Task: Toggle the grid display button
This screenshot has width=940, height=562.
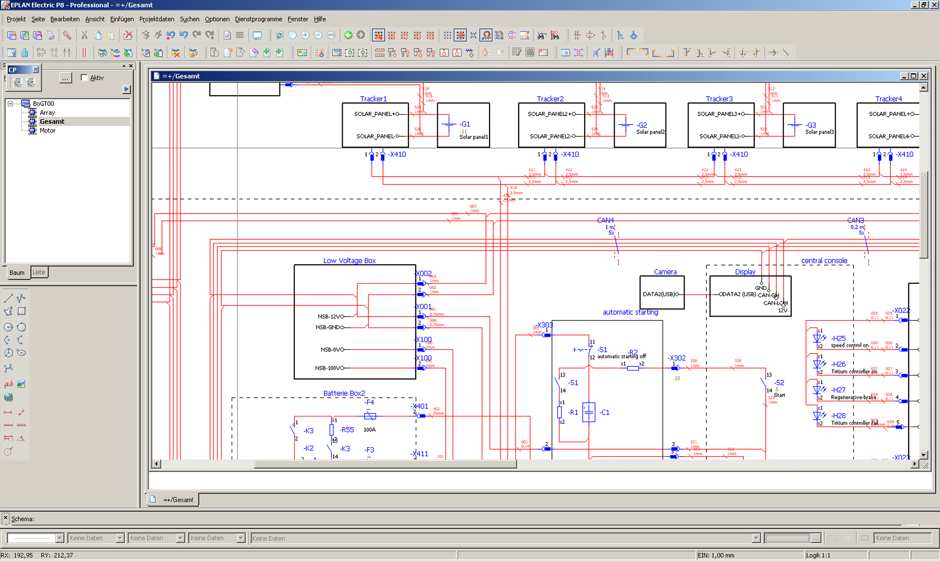Action: pos(448,36)
